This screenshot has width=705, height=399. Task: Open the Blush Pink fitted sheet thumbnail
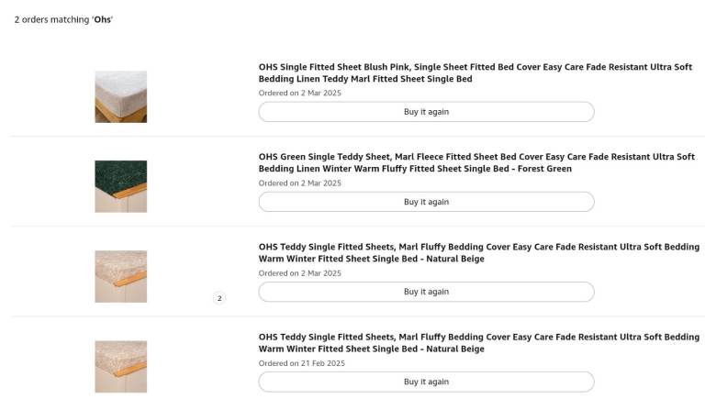[120, 96]
